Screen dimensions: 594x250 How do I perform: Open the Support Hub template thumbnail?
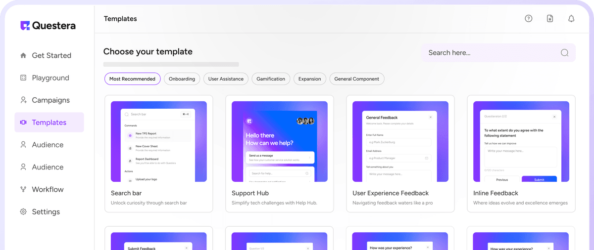point(279,141)
